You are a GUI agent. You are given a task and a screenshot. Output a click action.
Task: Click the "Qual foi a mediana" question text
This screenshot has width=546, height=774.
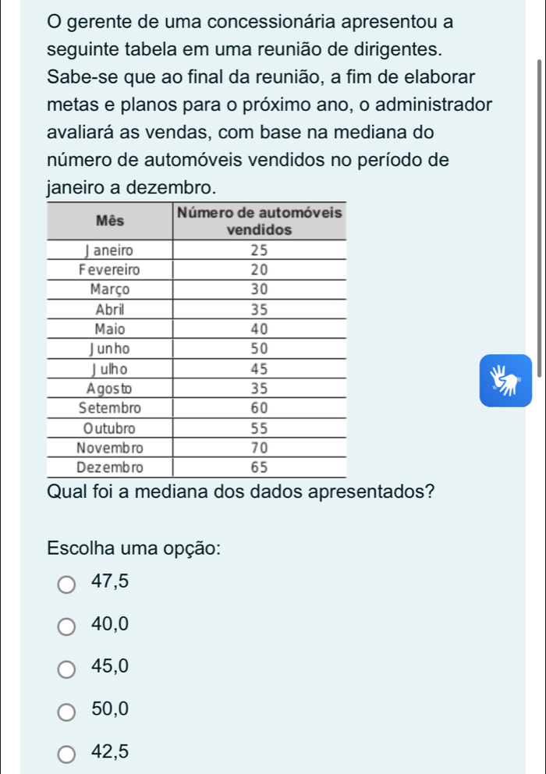click(x=240, y=492)
